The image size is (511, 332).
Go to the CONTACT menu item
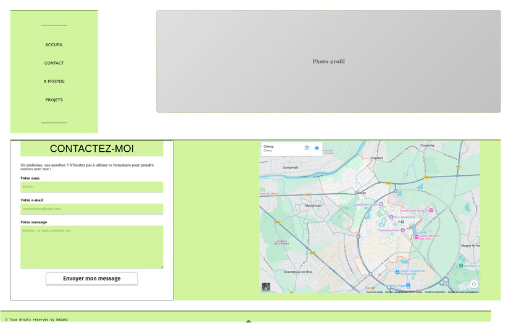click(x=54, y=63)
